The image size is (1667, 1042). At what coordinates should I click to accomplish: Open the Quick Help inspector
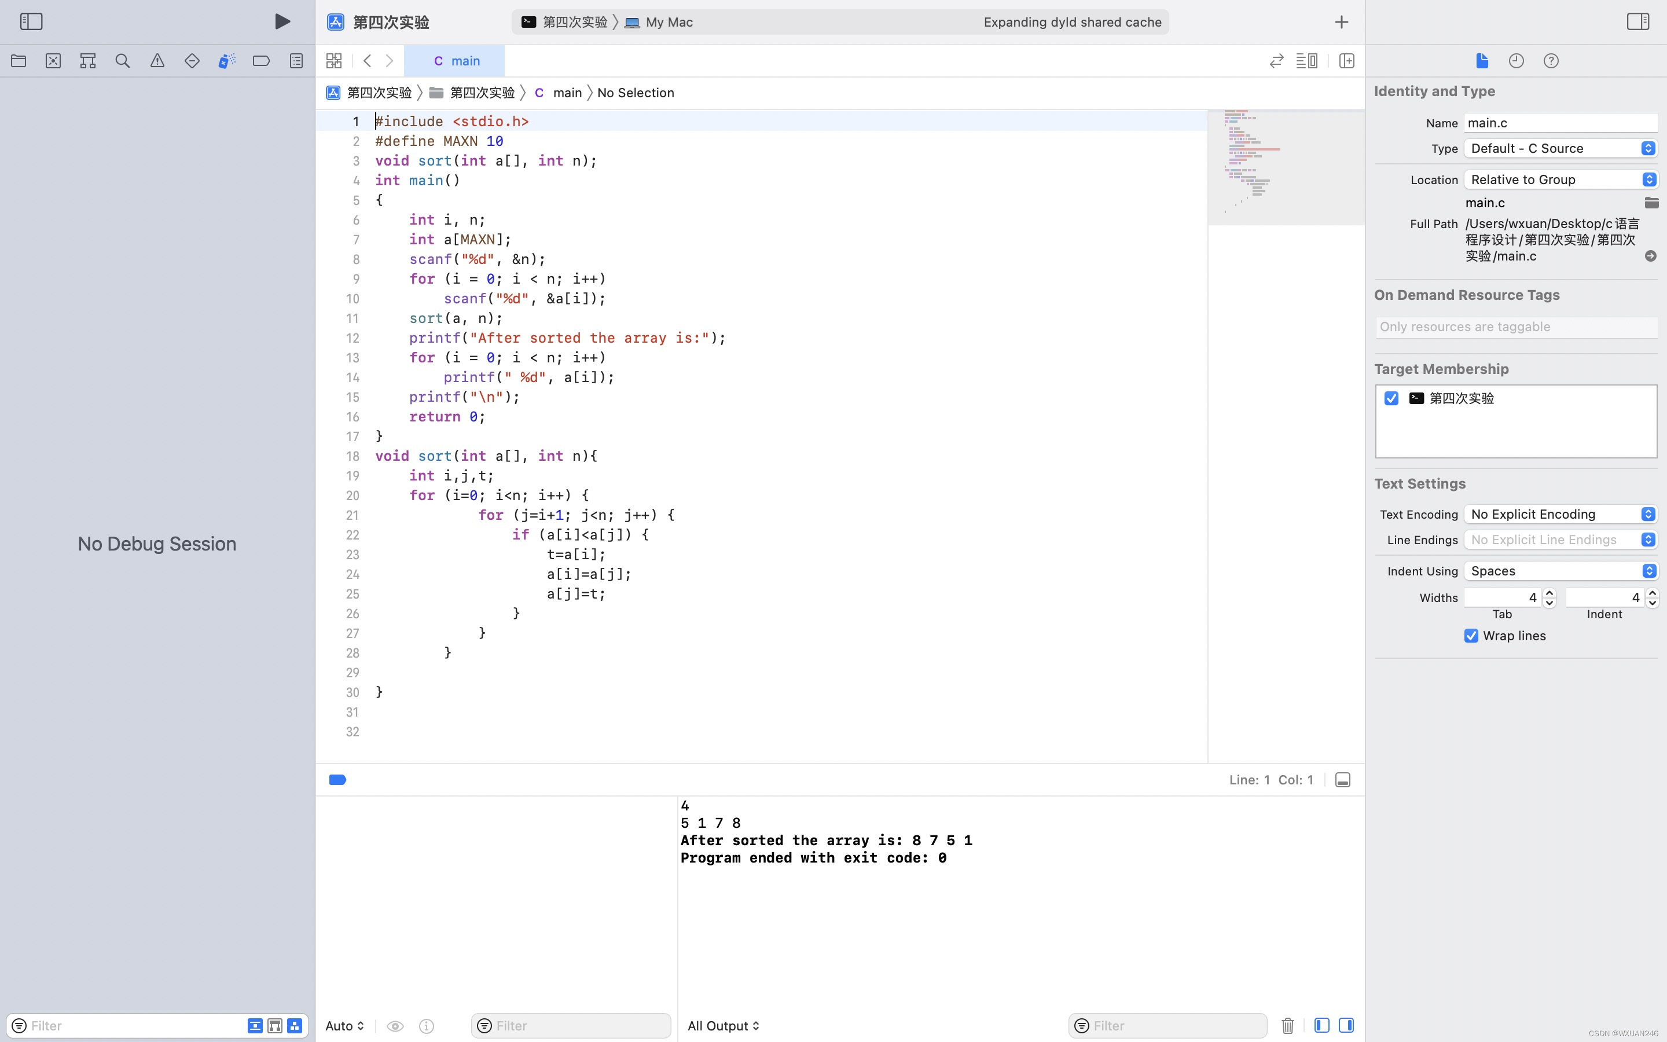pyautogui.click(x=1551, y=61)
